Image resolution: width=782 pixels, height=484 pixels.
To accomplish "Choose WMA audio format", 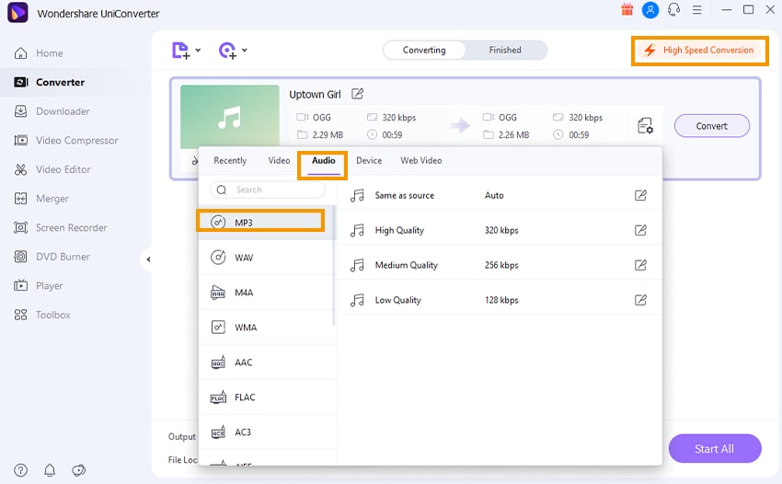I will tap(266, 328).
